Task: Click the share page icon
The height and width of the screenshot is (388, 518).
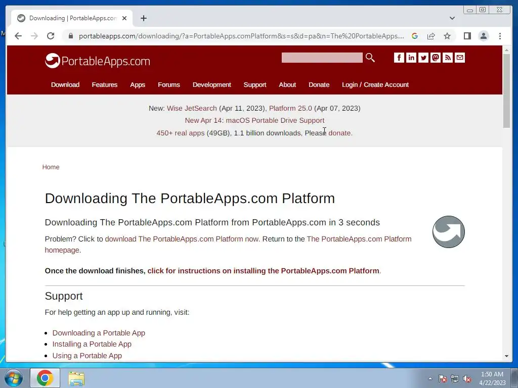Action: (x=431, y=36)
